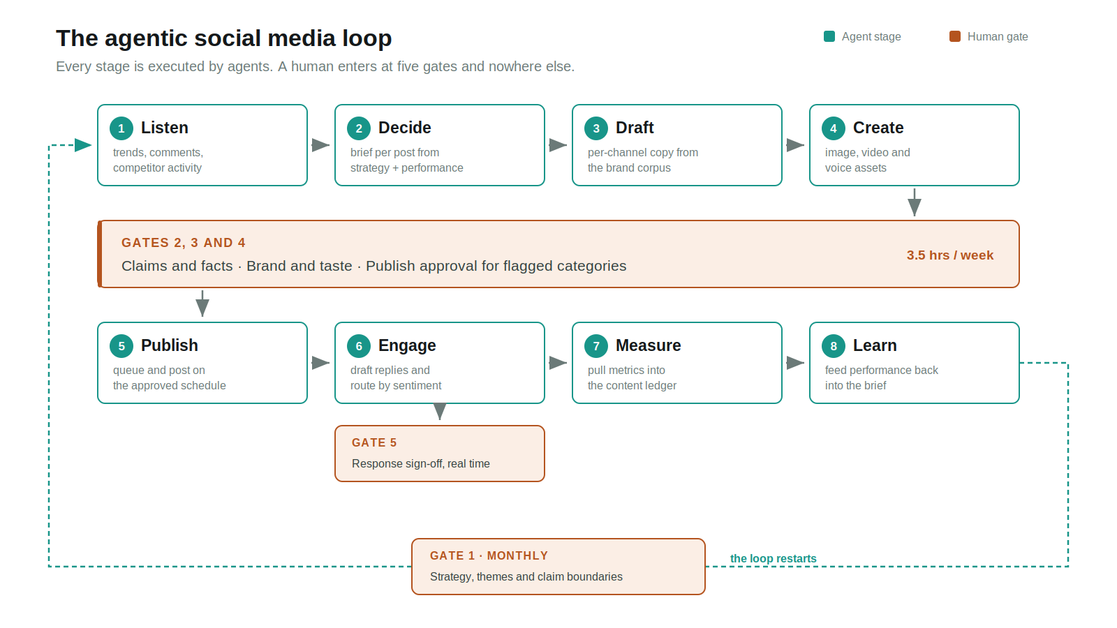Click the number 4 circle badge on Create
The image size is (1117, 628).
[x=834, y=128]
